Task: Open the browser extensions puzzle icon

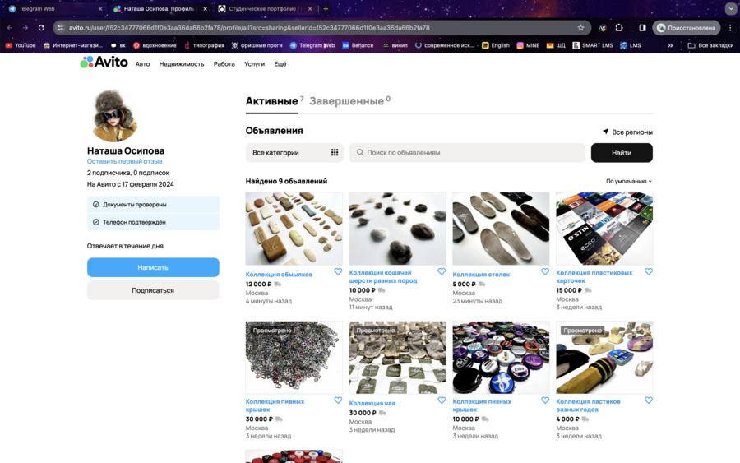Action: click(x=619, y=28)
